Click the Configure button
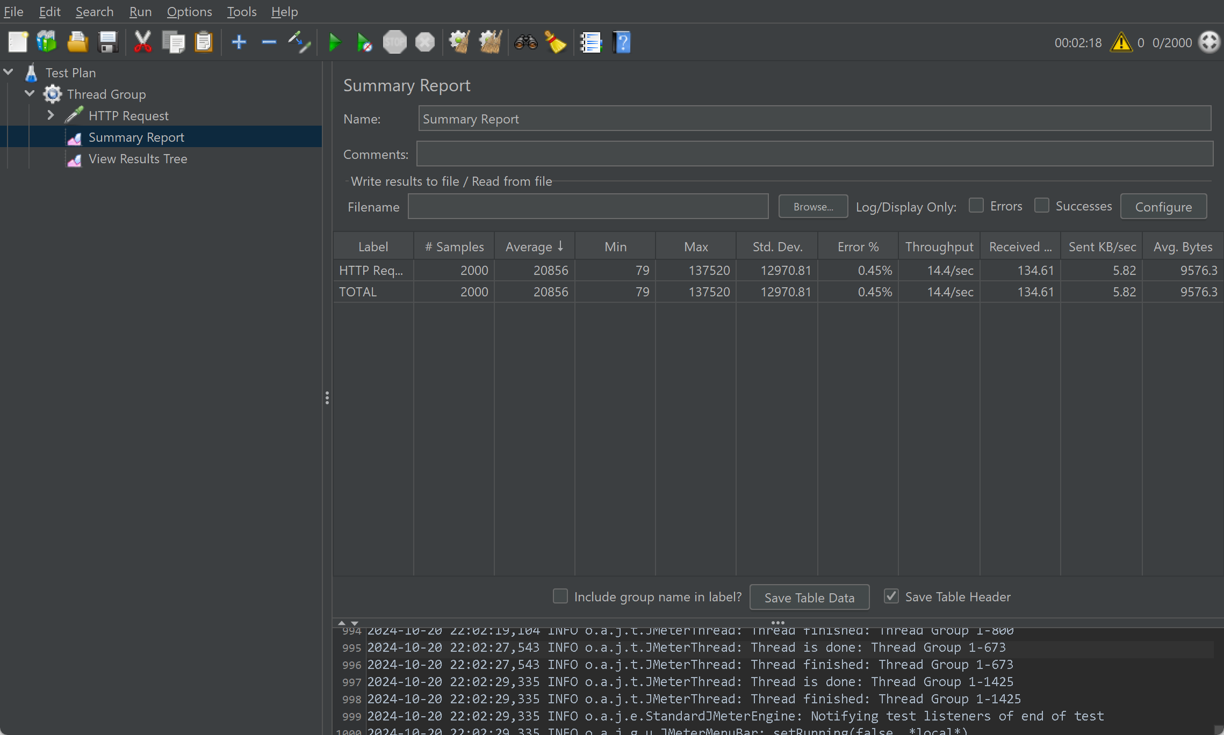This screenshot has height=735, width=1224. coord(1163,207)
